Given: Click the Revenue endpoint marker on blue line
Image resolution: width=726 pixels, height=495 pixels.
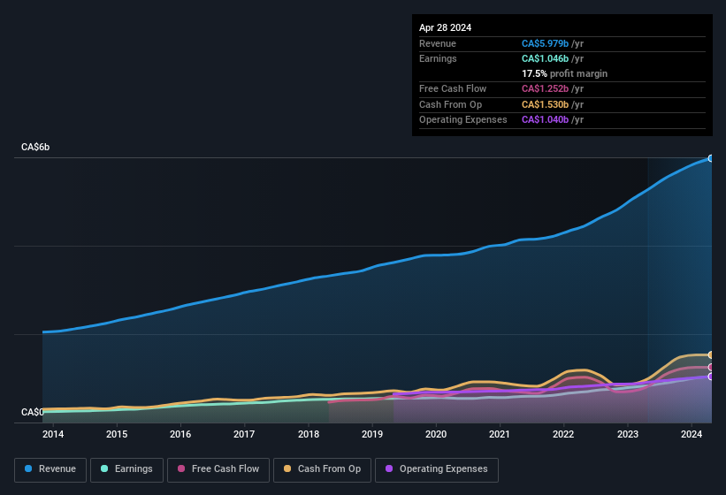Looking at the screenshot, I should coord(711,158).
